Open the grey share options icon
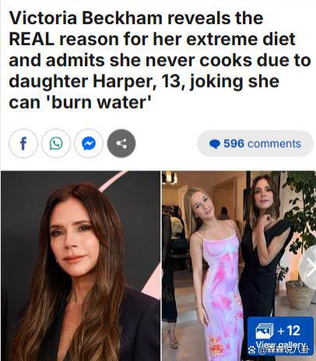This screenshot has height=361, width=316. tap(121, 143)
